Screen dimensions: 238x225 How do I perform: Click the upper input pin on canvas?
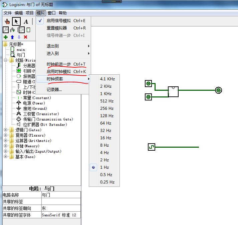pyautogui.click(x=148, y=84)
